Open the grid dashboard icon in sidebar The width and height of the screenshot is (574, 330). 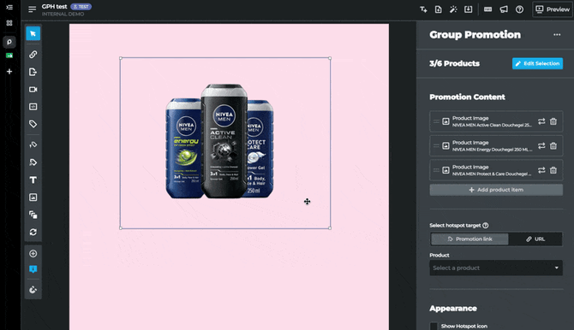tap(9, 23)
